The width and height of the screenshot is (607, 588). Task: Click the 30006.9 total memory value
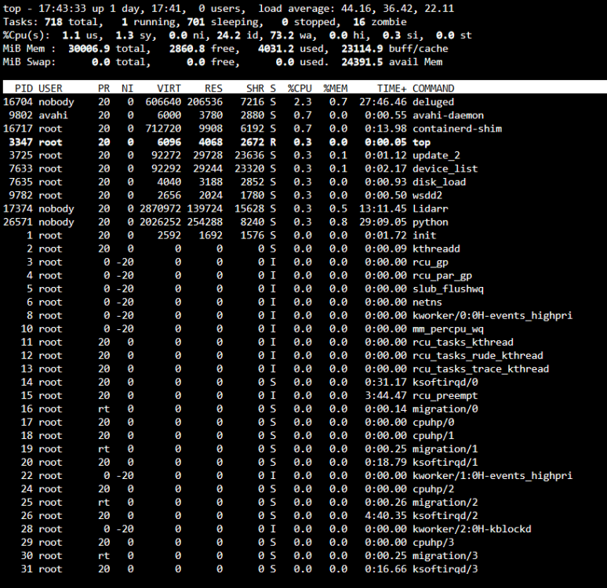89,49
